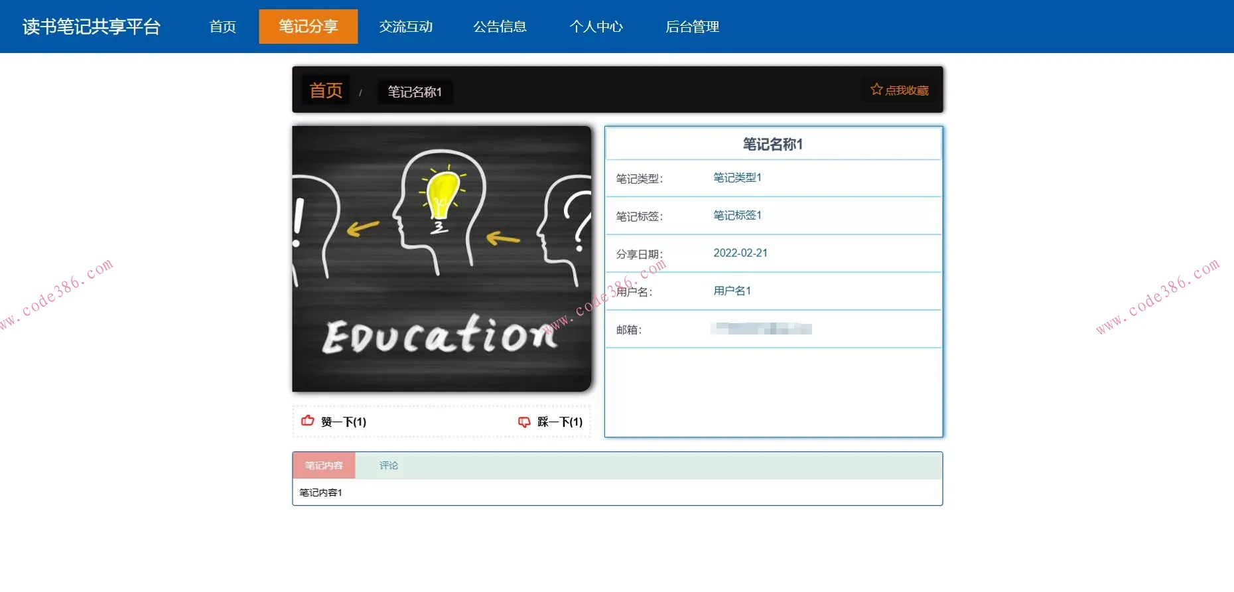Navigate to 个人中心 in the navigation bar
The image size is (1234, 592).
tap(596, 27)
